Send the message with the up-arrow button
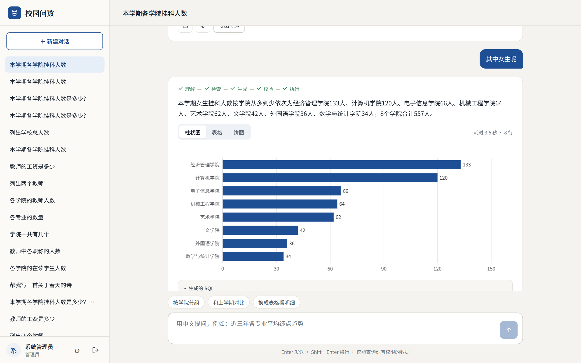 [x=508, y=330]
